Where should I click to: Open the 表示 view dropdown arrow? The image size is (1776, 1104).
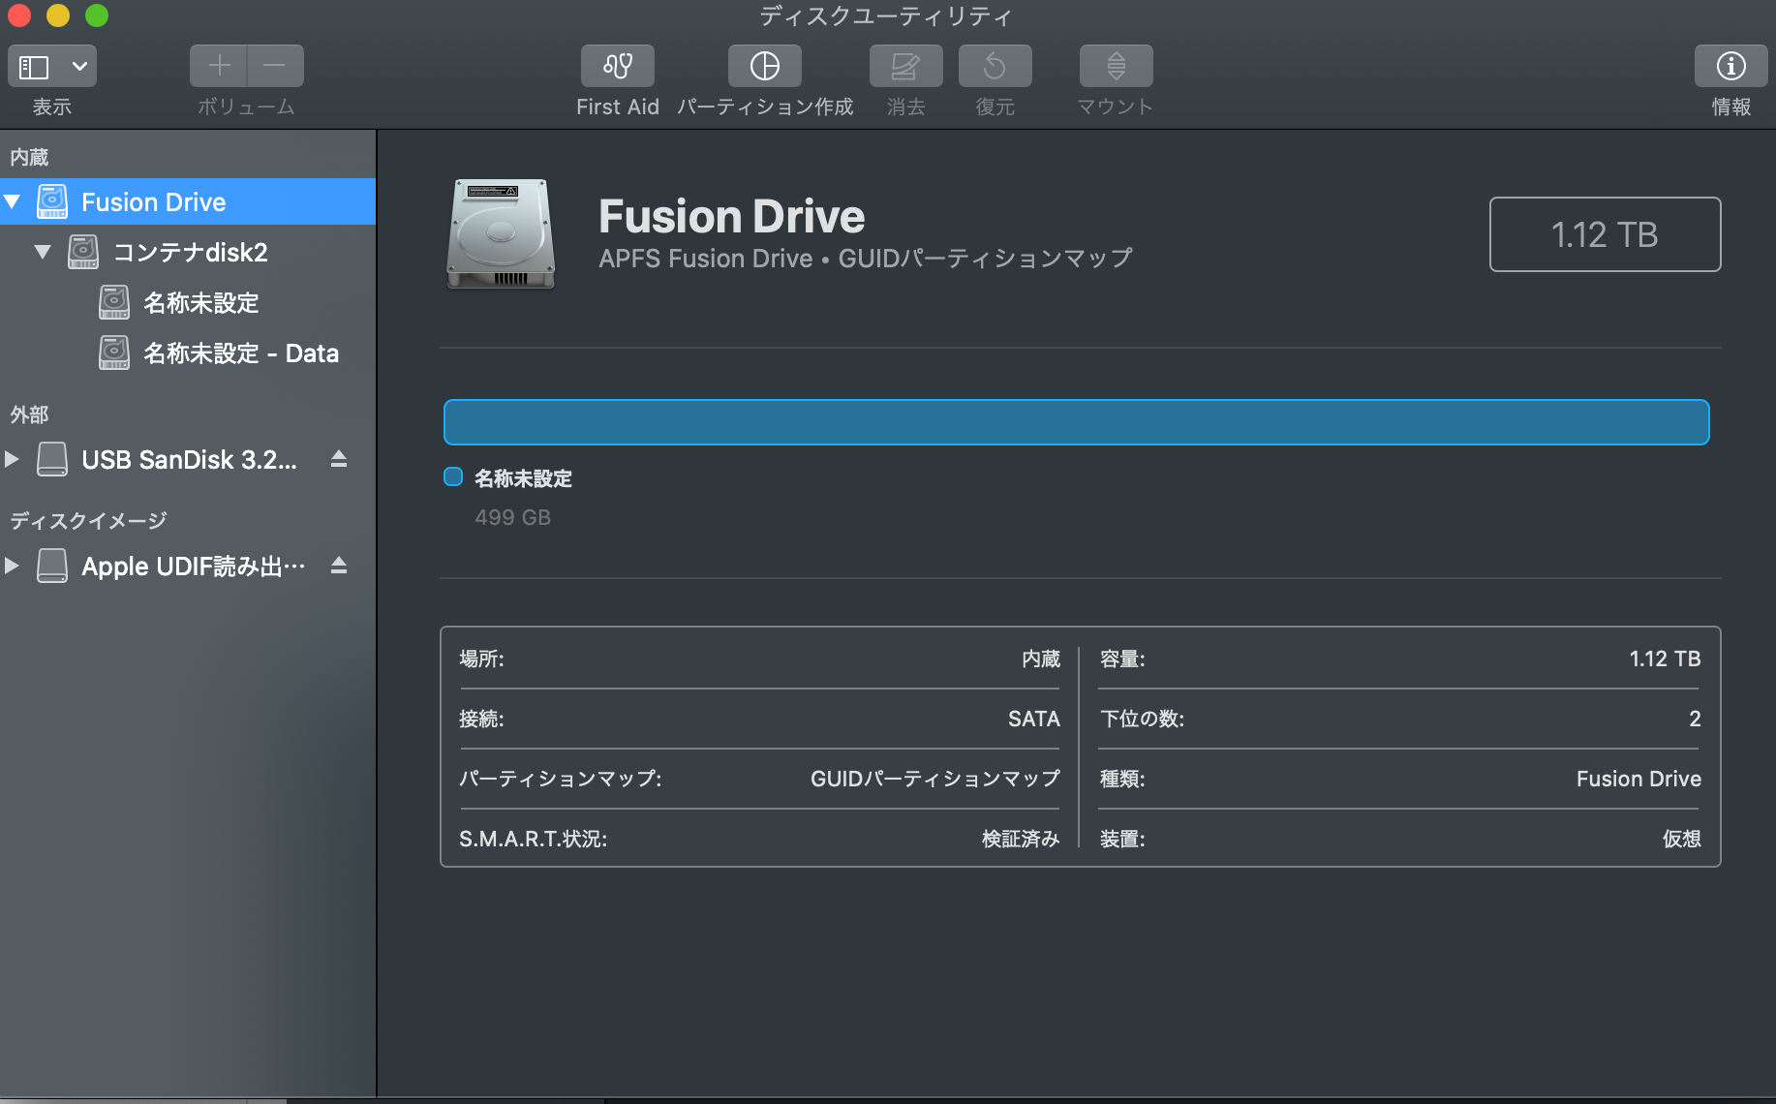pos(79,67)
